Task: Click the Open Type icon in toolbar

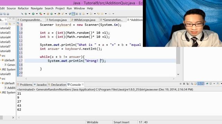Action: 59,14
